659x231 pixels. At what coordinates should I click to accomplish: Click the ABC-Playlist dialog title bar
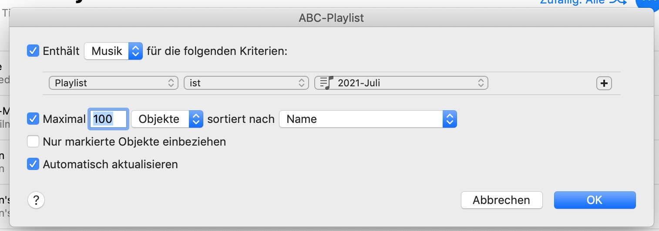tap(331, 18)
